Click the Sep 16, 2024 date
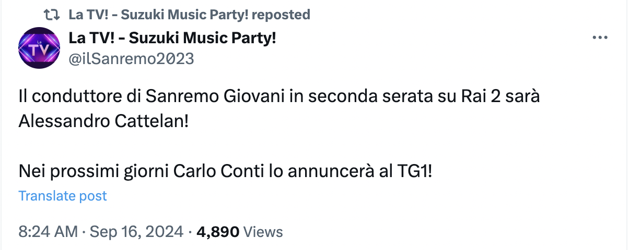629x250 pixels. (x=137, y=232)
